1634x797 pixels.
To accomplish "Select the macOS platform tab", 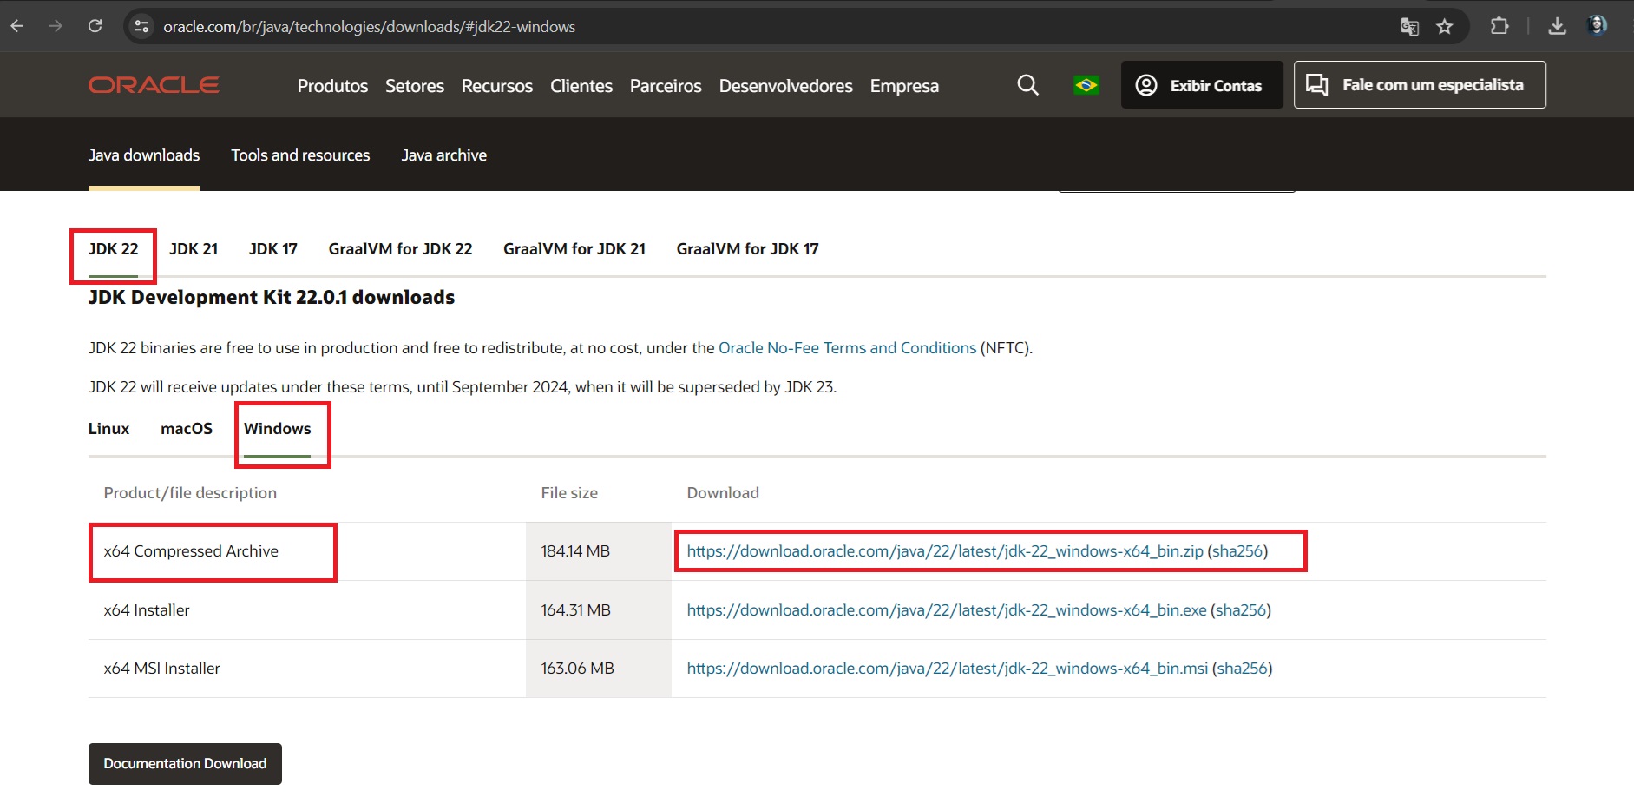I will pyautogui.click(x=186, y=428).
